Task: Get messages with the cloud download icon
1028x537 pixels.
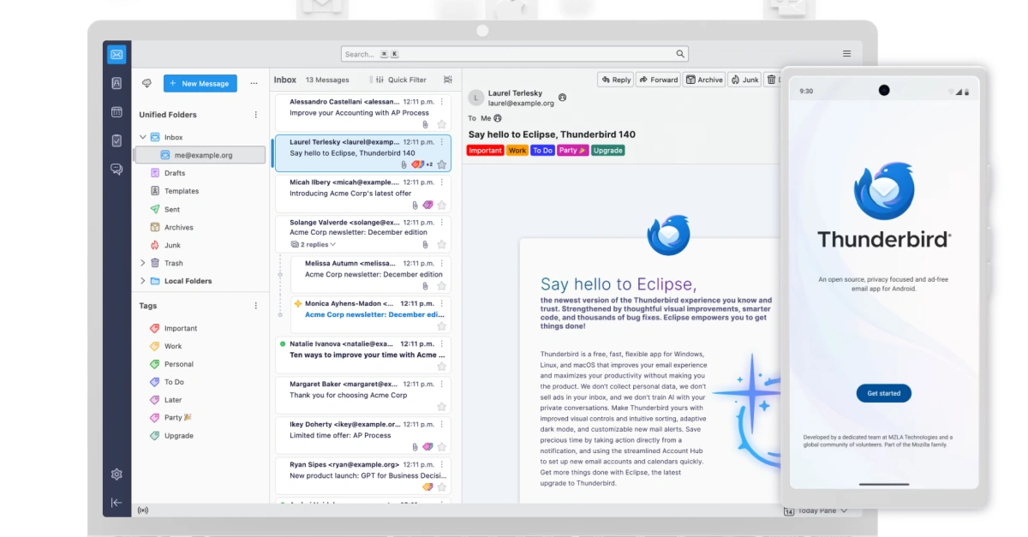Action: (x=146, y=83)
